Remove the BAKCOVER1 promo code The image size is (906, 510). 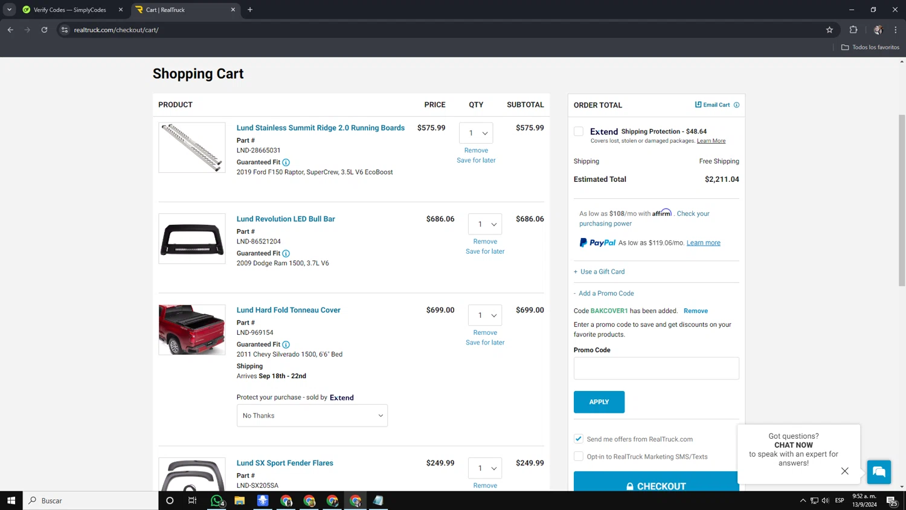coord(696,311)
